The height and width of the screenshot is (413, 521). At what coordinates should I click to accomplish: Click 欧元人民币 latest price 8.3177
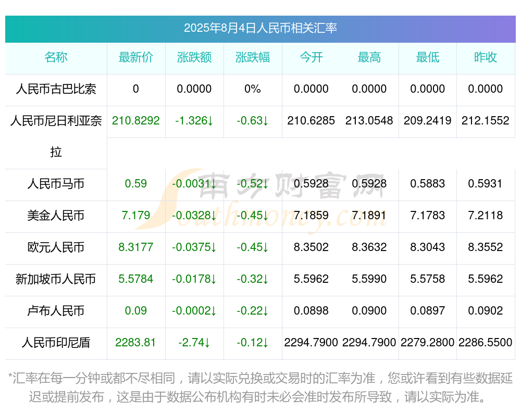pos(136,247)
